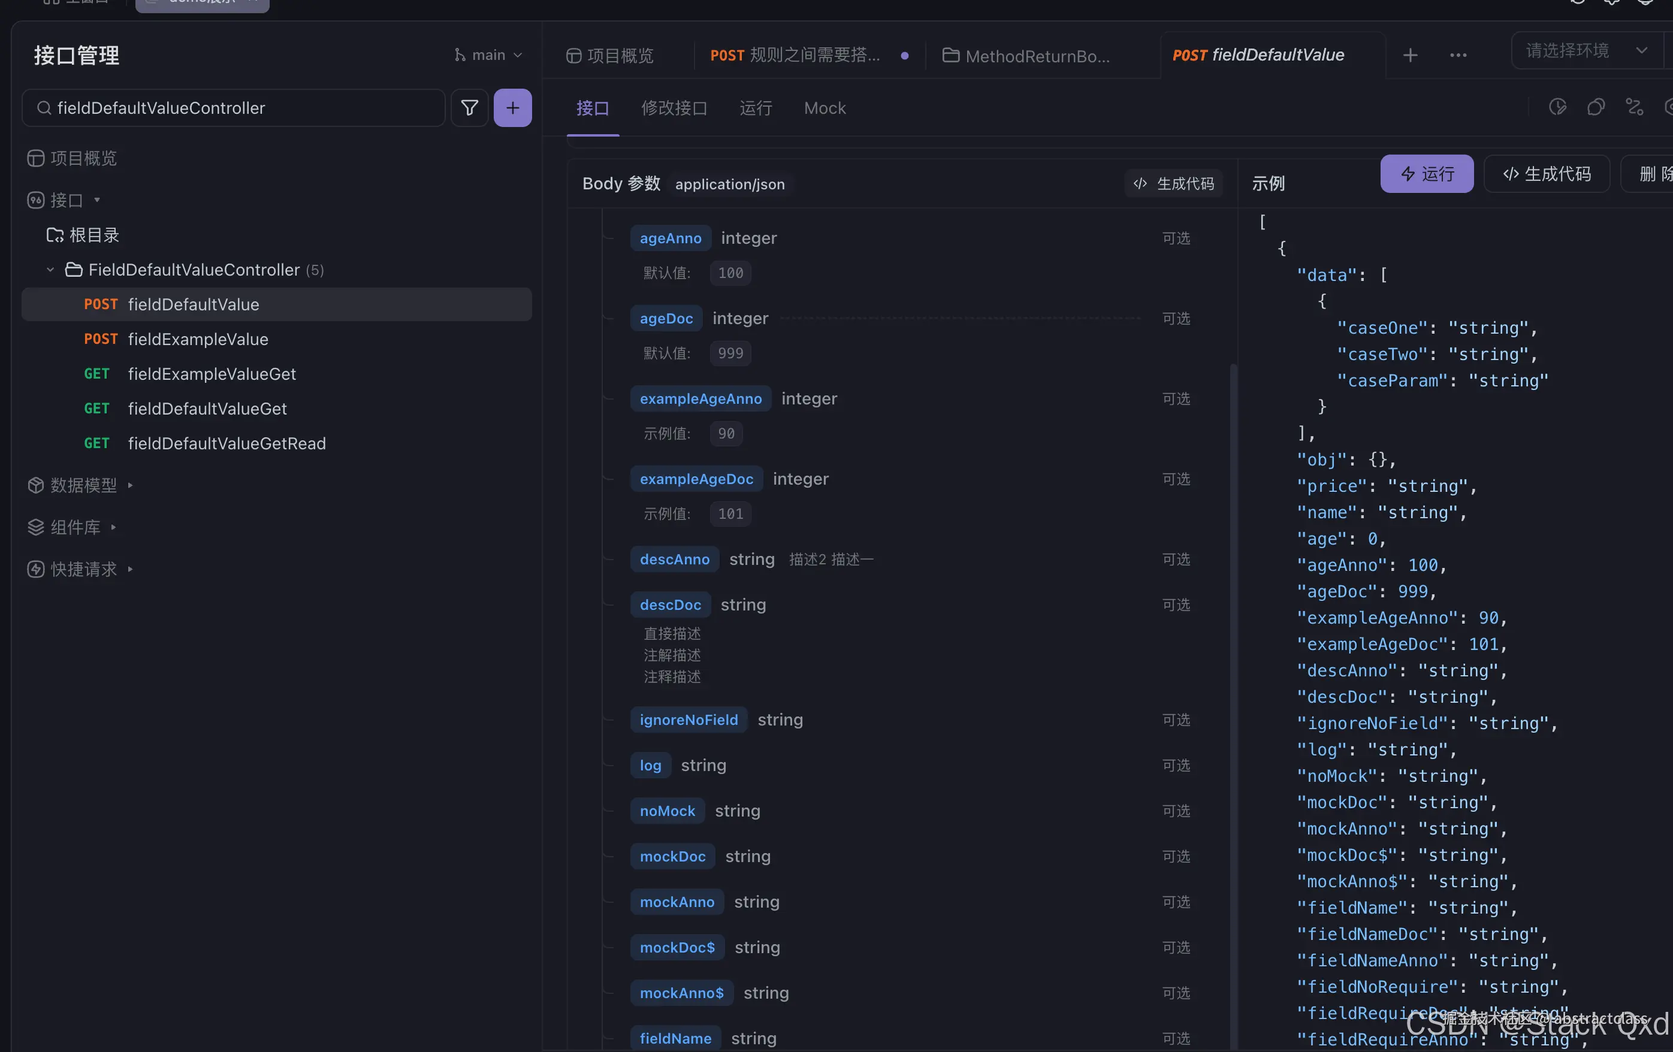
Task: Switch to the Mock tab
Action: click(824, 108)
